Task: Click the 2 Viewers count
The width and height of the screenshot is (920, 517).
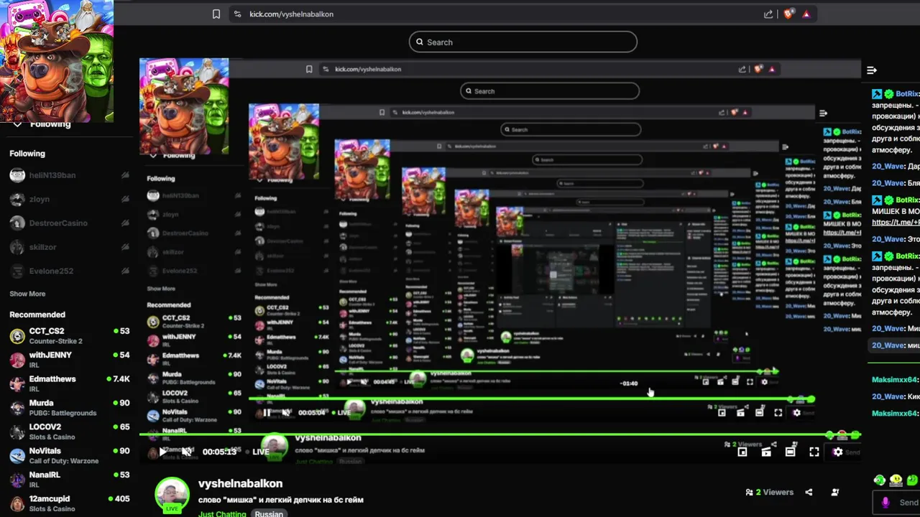Action: coord(770,493)
